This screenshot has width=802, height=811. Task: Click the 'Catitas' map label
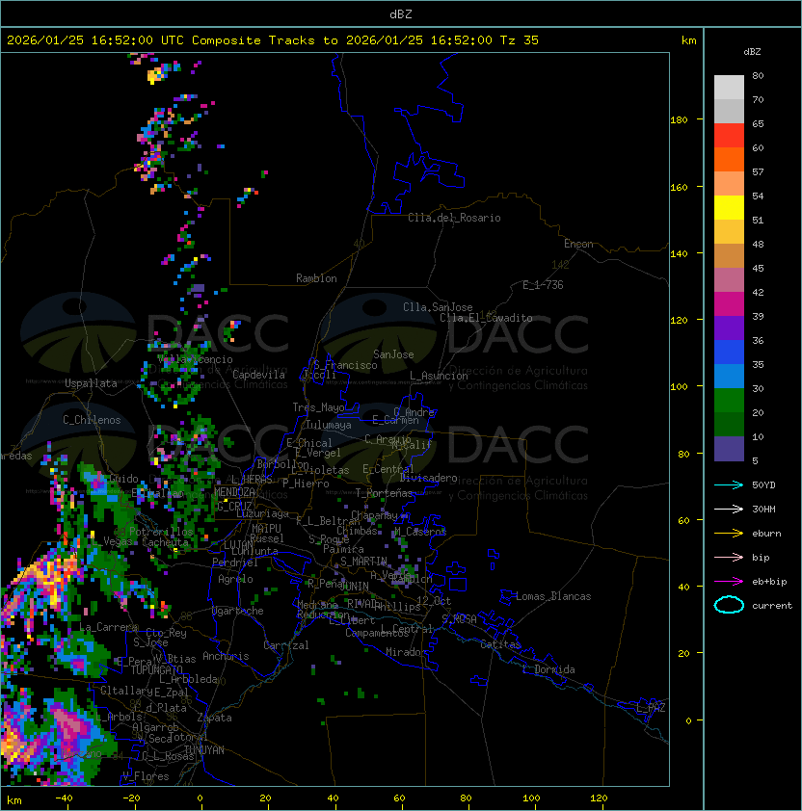[500, 644]
